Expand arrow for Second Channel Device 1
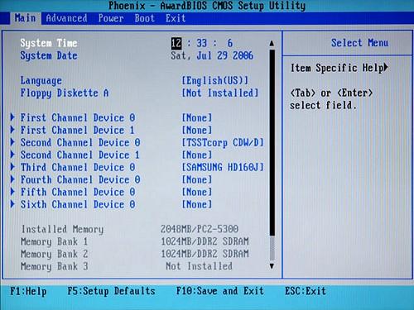Screen dimensions: 414x310 pyautogui.click(x=12, y=155)
